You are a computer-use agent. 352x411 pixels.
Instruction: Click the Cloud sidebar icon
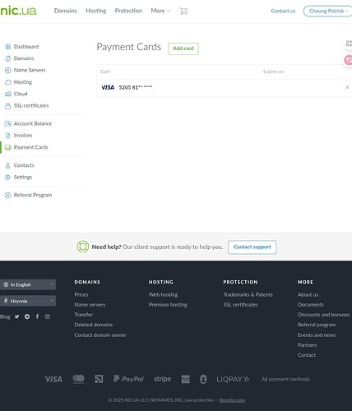(8, 94)
